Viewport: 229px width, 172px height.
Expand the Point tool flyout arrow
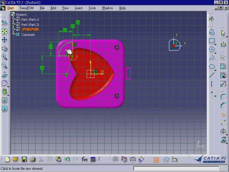(215, 96)
